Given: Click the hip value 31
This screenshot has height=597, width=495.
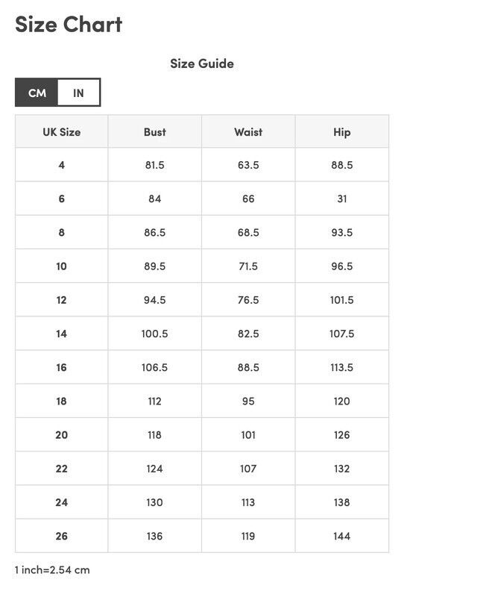Looking at the screenshot, I should (341, 199).
